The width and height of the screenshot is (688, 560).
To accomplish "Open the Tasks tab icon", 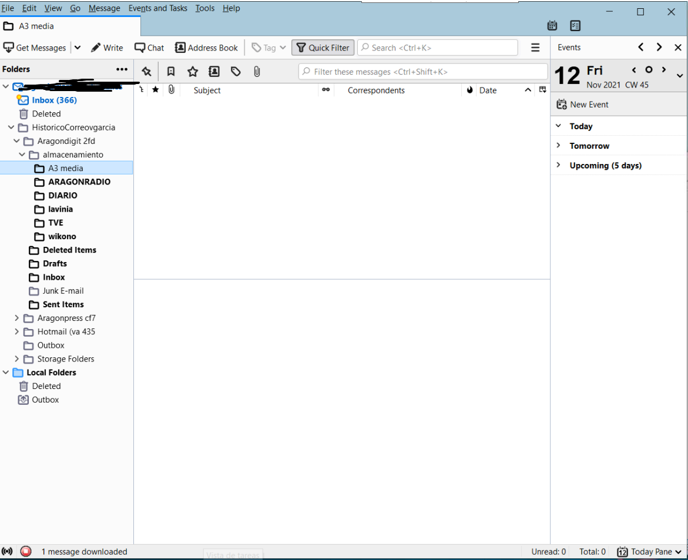I will tap(575, 26).
